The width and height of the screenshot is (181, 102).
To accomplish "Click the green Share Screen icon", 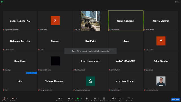I will click(x=78, y=99).
